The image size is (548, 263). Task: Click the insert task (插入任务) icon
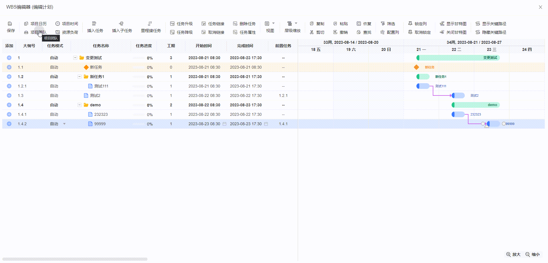pyautogui.click(x=94, y=24)
